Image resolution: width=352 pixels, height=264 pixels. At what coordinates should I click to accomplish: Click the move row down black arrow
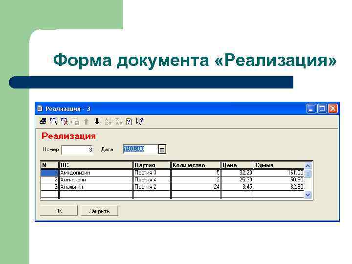[97, 121]
